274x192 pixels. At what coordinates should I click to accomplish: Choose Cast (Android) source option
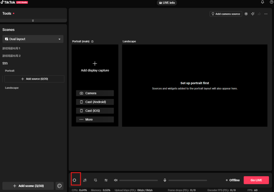click(x=95, y=102)
